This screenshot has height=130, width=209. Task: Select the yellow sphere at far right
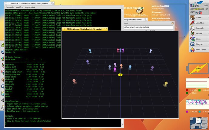click(x=166, y=83)
